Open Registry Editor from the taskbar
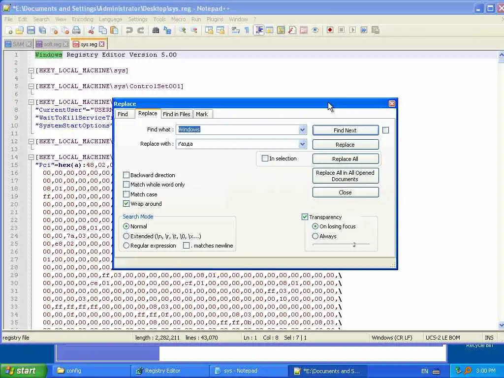 coord(170,371)
